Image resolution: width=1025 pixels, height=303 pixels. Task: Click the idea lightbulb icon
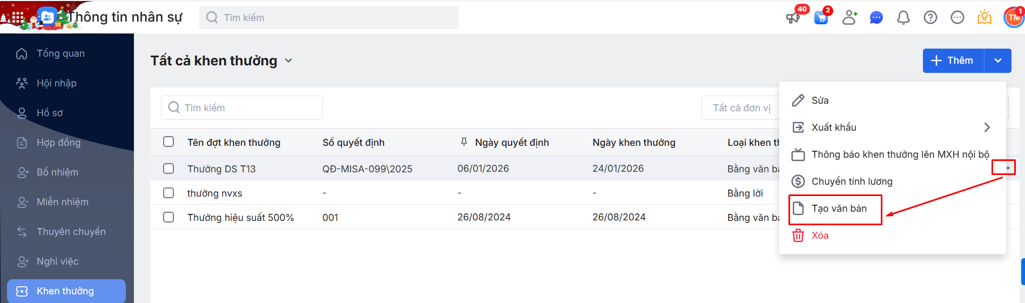pos(984,18)
